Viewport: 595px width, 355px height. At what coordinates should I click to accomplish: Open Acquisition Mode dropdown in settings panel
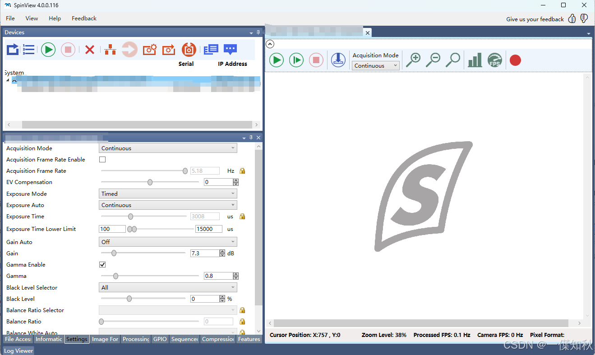tap(168, 148)
